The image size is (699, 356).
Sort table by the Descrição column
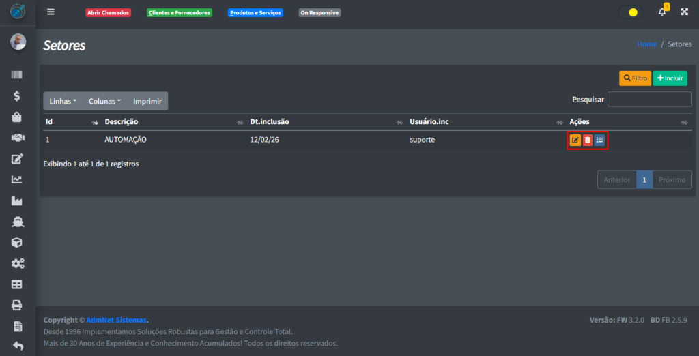122,122
